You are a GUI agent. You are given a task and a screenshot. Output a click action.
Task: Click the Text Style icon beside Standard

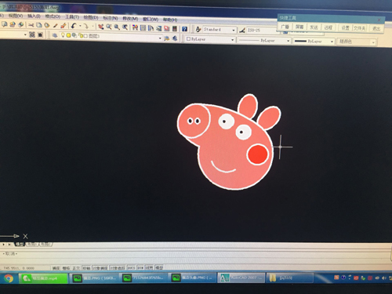pos(198,29)
